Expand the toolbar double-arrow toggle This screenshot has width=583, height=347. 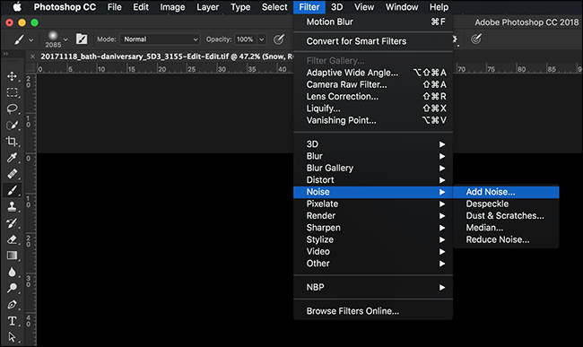pyautogui.click(x=5, y=54)
